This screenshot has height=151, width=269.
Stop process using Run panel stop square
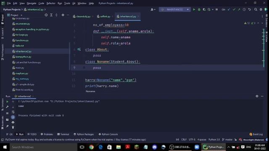(x=8, y=113)
